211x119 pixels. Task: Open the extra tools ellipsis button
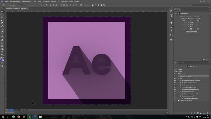[2, 55]
